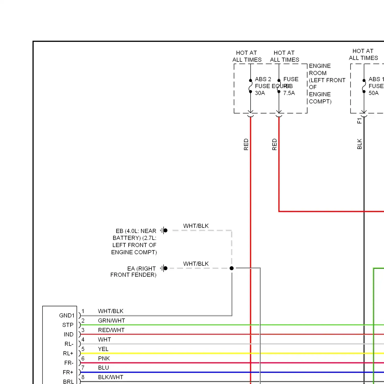Select the WHT/BLK splice junction dot
Screen dimensions: 384x384
click(x=232, y=268)
